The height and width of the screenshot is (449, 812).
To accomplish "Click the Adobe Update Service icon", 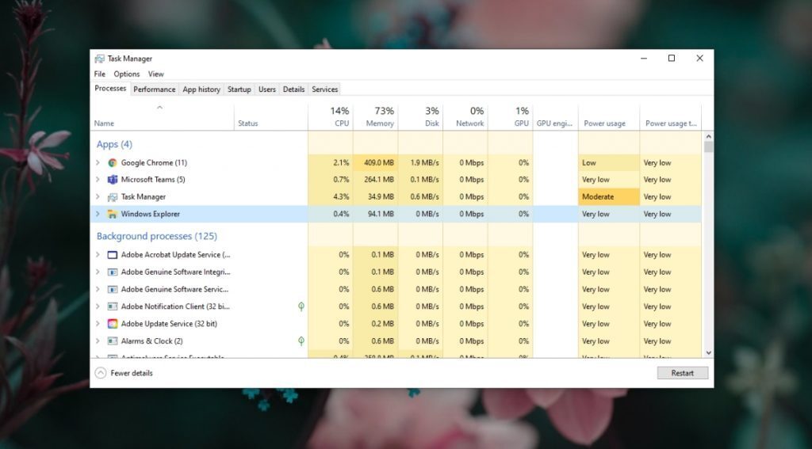I will 113,324.
